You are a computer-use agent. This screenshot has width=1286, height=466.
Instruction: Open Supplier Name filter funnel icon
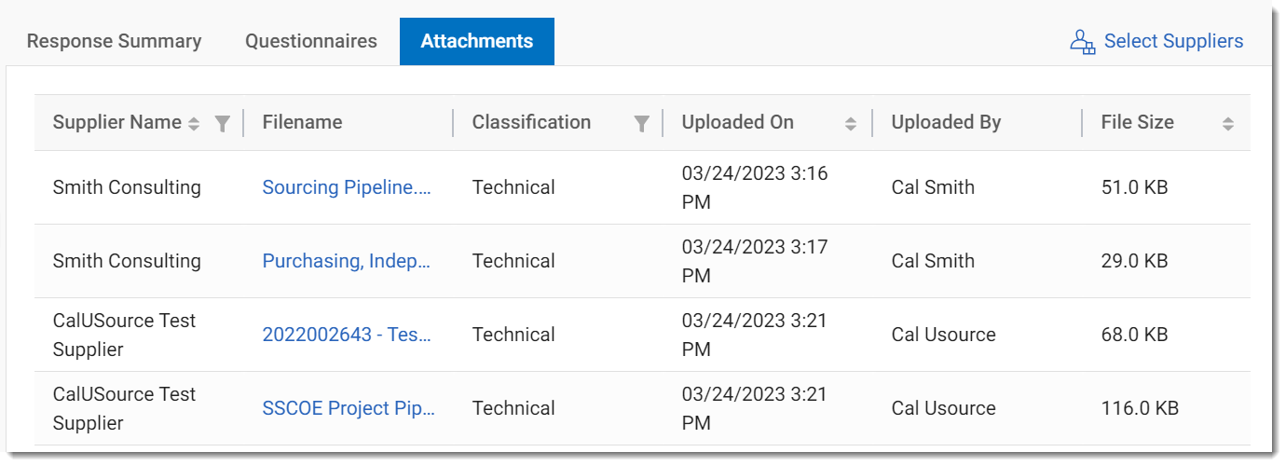(x=222, y=123)
